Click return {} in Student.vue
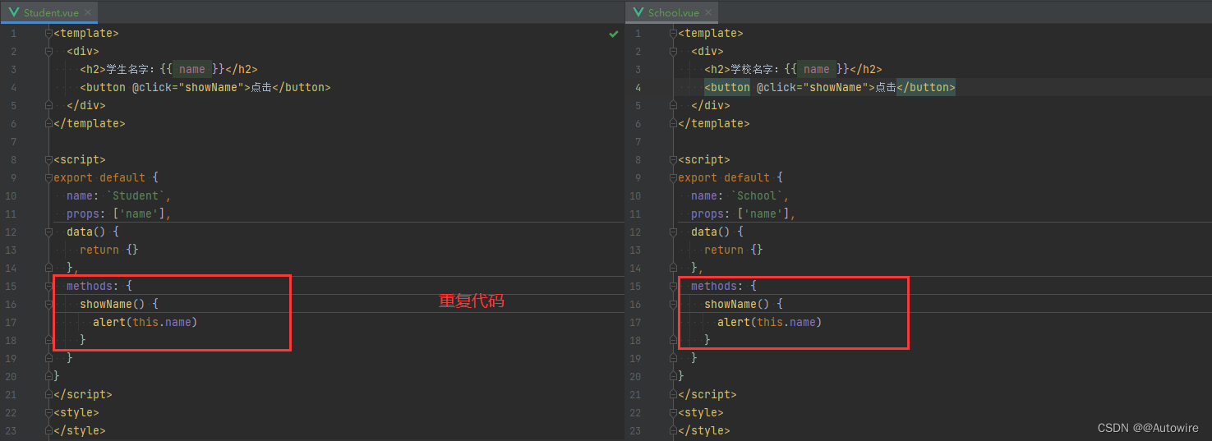This screenshot has width=1212, height=441. pos(109,250)
